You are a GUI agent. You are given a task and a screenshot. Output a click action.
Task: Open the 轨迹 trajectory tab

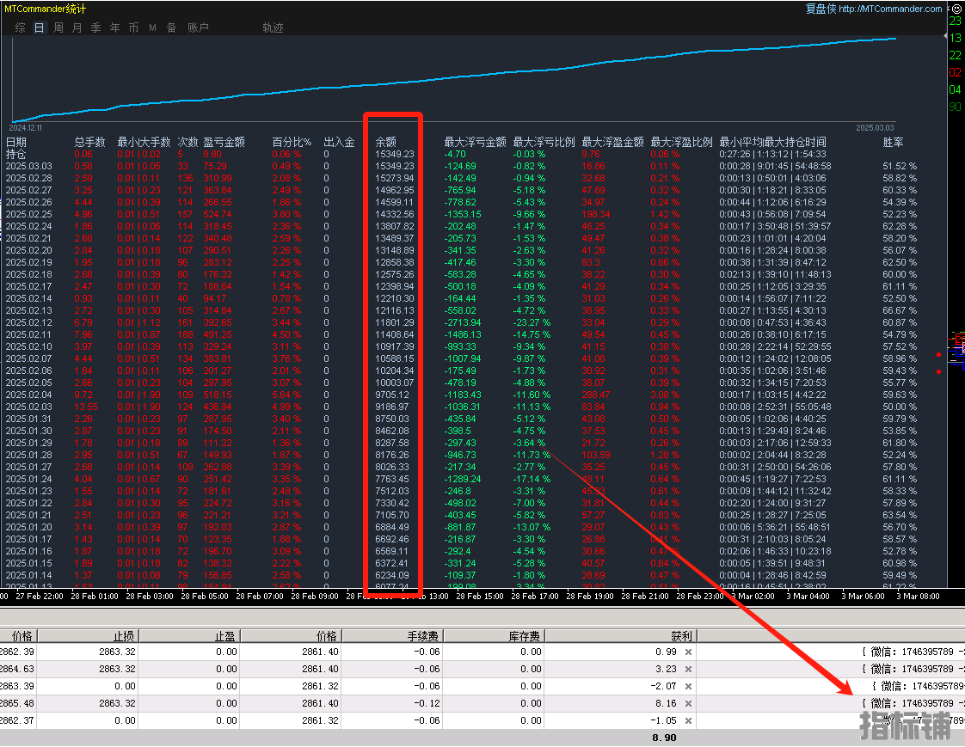point(273,28)
